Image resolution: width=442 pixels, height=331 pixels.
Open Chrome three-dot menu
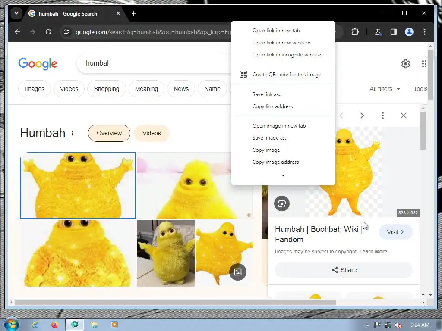[x=425, y=32]
